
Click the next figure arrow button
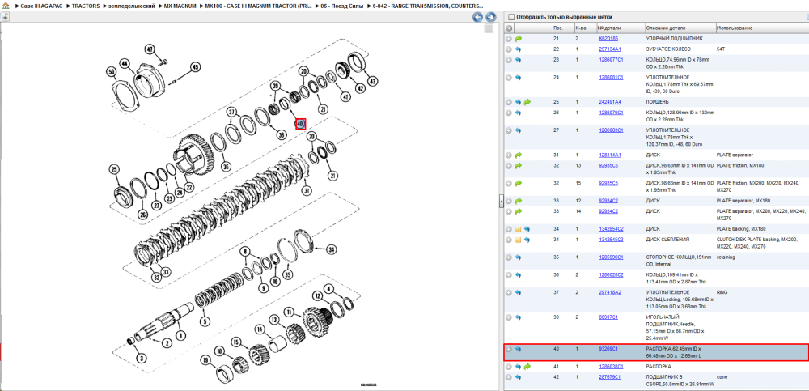click(491, 17)
